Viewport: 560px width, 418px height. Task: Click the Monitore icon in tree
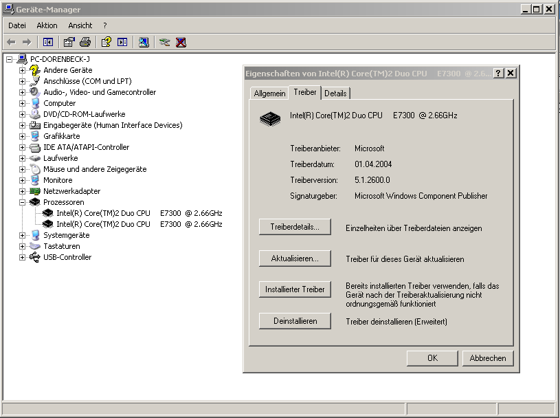point(34,180)
